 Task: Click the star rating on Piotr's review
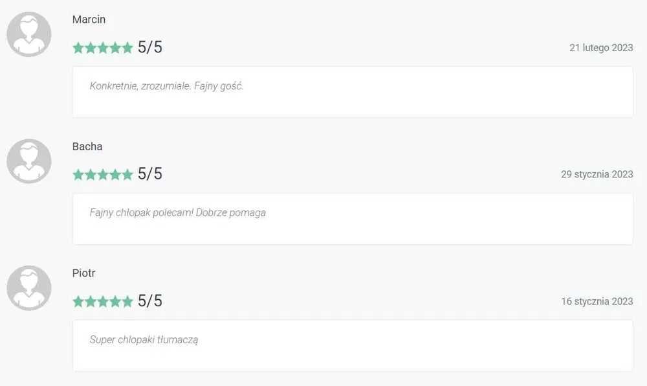[x=102, y=301]
